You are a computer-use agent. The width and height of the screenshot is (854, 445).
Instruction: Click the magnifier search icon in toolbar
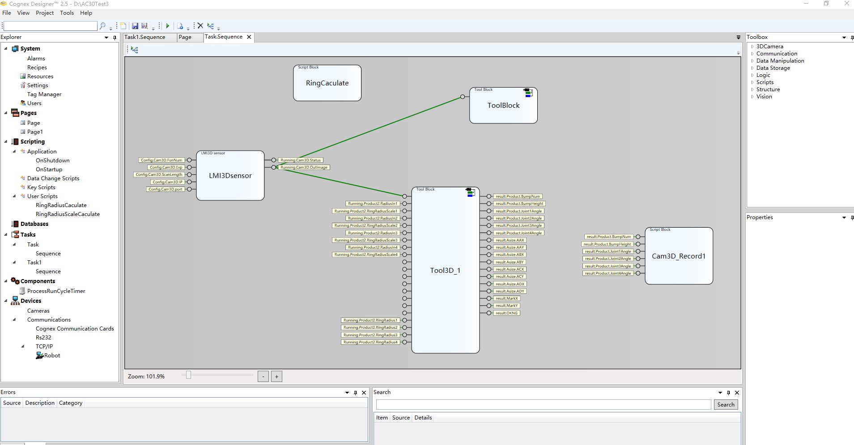pyautogui.click(x=102, y=26)
